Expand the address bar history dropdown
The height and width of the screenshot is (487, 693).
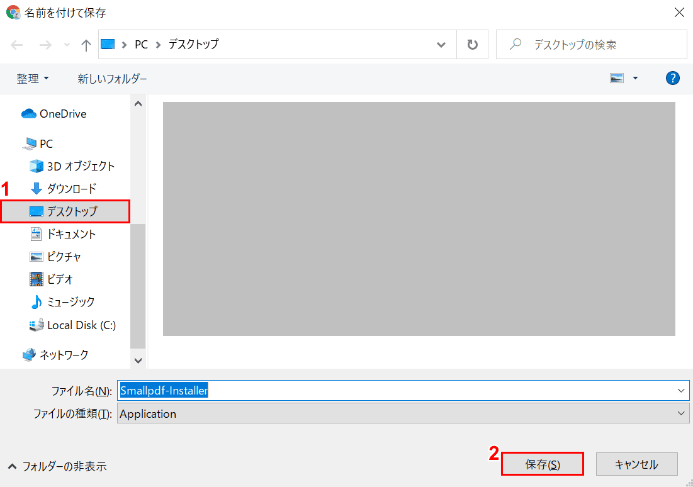(x=441, y=45)
